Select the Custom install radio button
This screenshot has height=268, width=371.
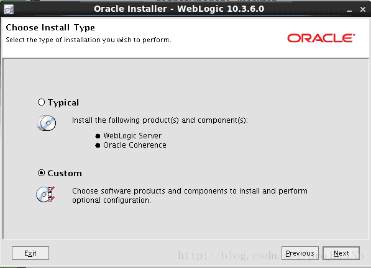pyautogui.click(x=41, y=173)
